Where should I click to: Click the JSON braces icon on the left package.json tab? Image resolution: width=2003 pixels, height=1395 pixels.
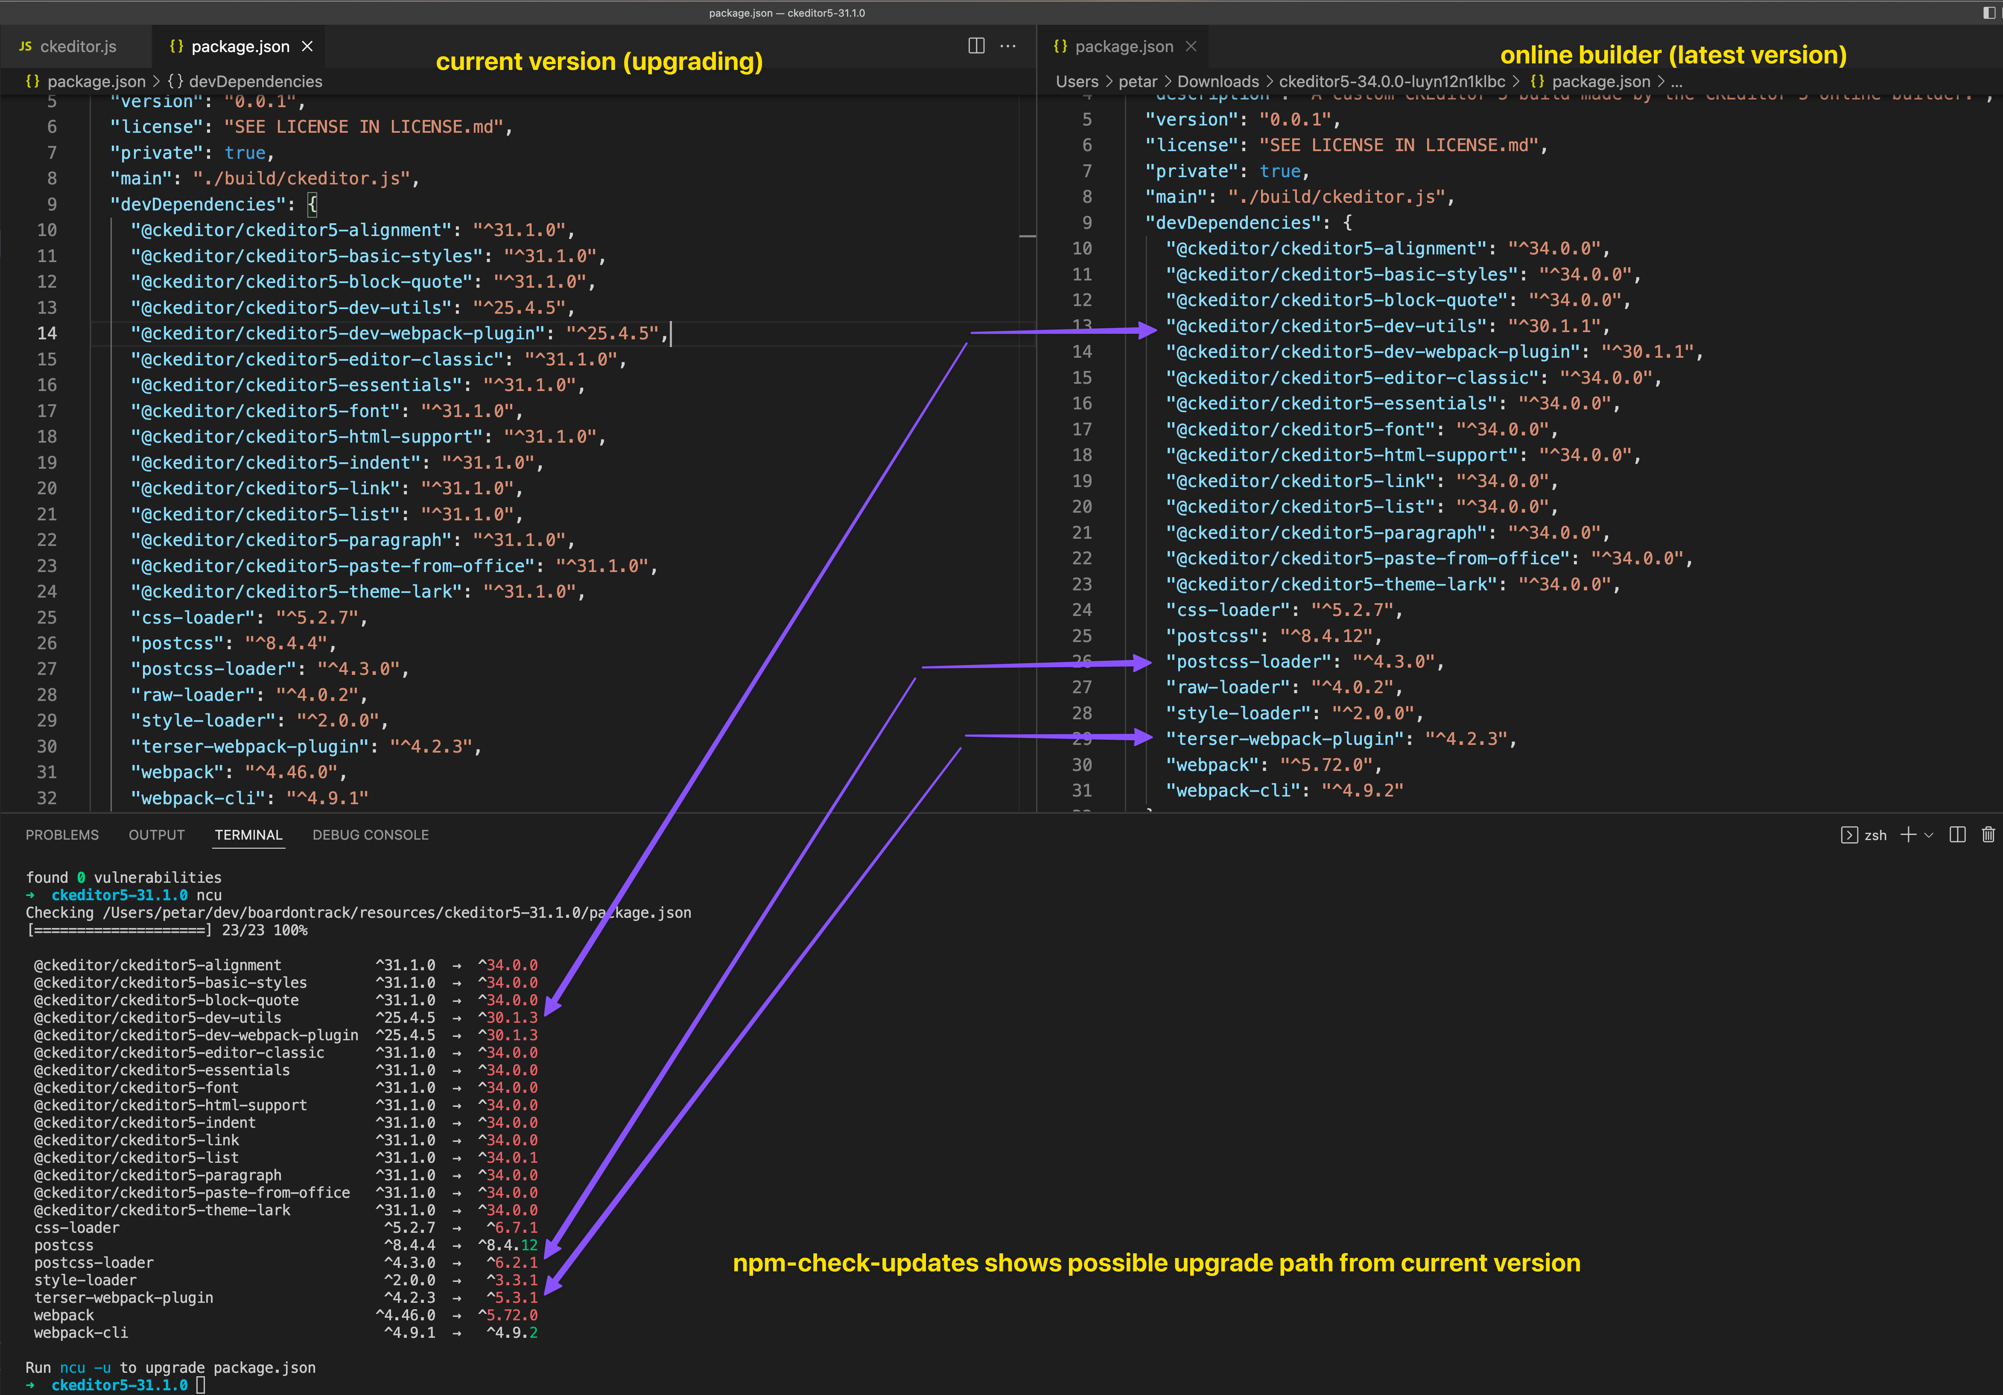coord(178,45)
